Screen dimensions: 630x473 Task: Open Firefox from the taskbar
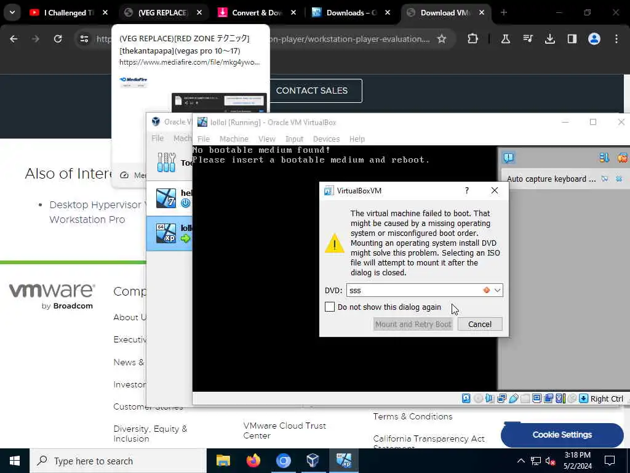point(253,461)
